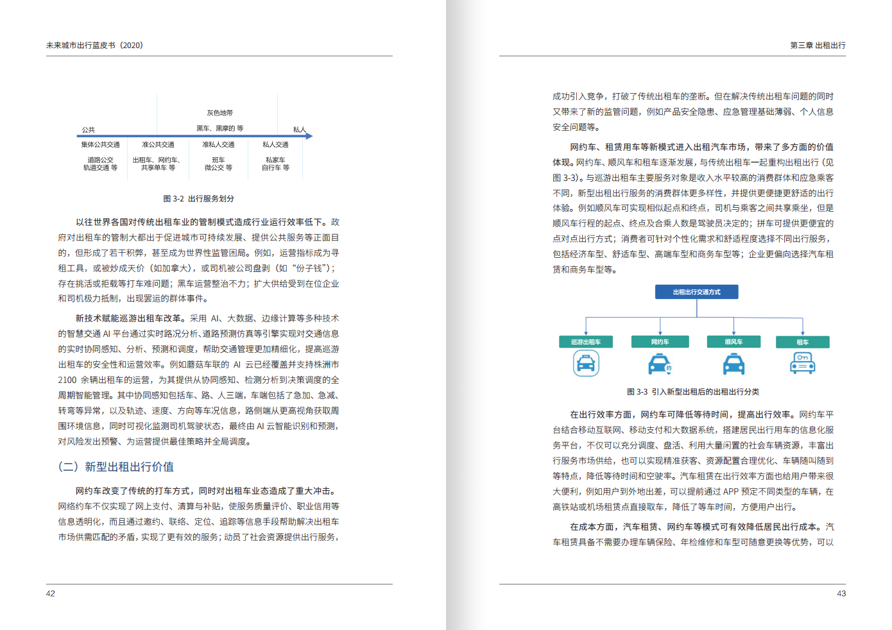Click the ride-hailing car icon under 网约车
This screenshot has height=630, width=892.
pyautogui.click(x=660, y=364)
